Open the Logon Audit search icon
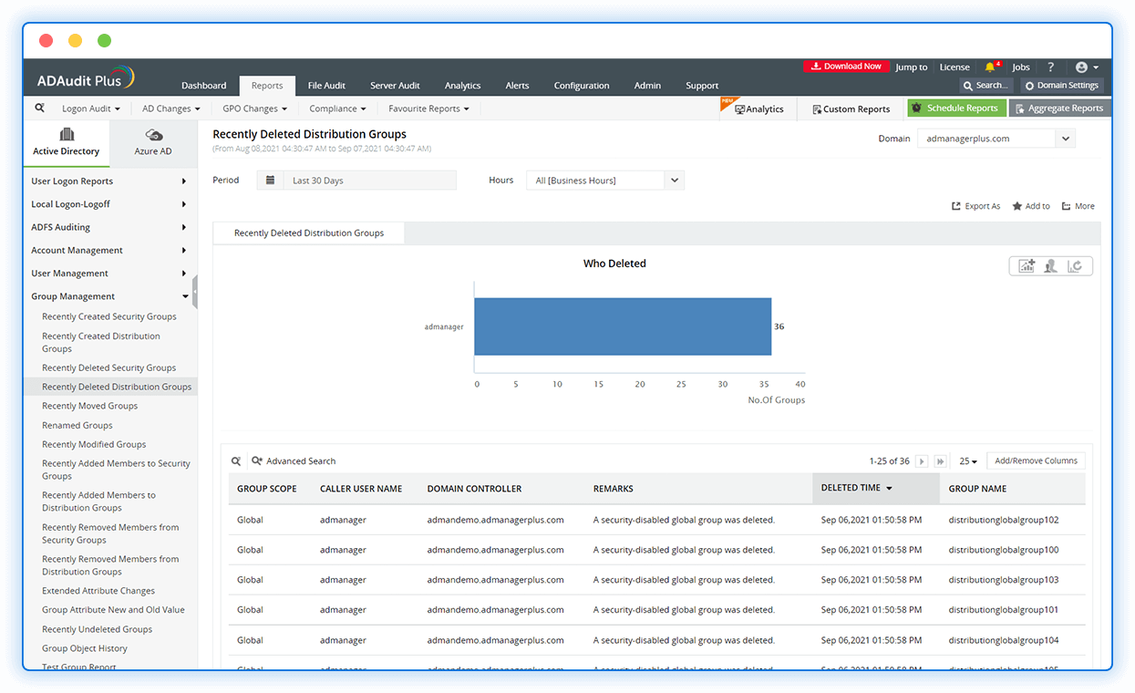Viewport: 1135px width, 693px height. pos(39,108)
